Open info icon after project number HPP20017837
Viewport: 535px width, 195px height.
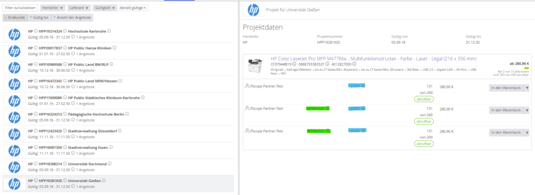(65, 47)
